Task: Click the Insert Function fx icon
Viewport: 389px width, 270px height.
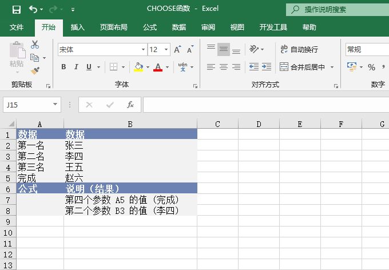Action: [130, 105]
